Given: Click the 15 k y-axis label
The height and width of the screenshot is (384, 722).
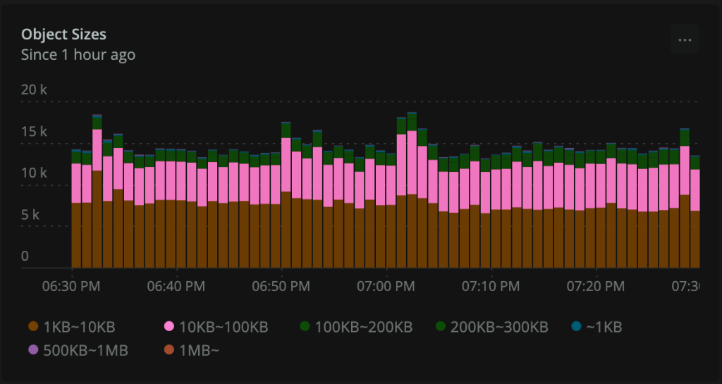Looking at the screenshot, I should tap(34, 132).
